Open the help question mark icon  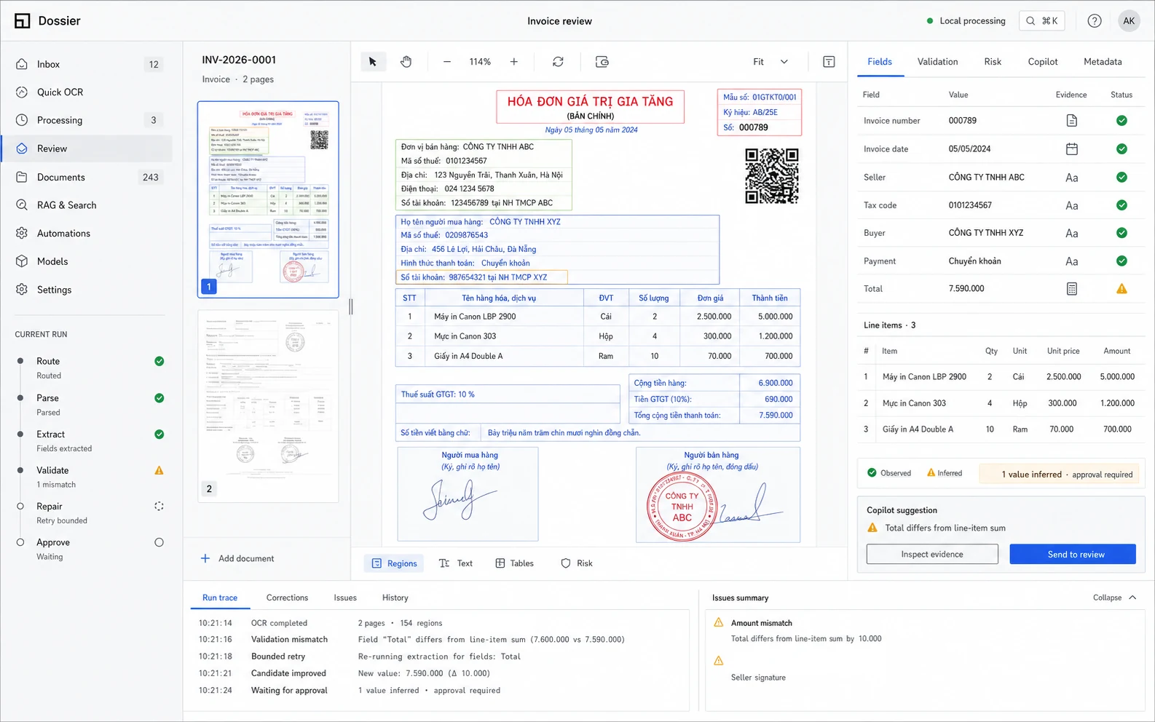(1095, 21)
